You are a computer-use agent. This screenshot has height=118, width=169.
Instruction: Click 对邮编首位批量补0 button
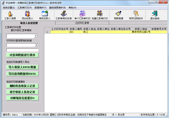coord(22,98)
